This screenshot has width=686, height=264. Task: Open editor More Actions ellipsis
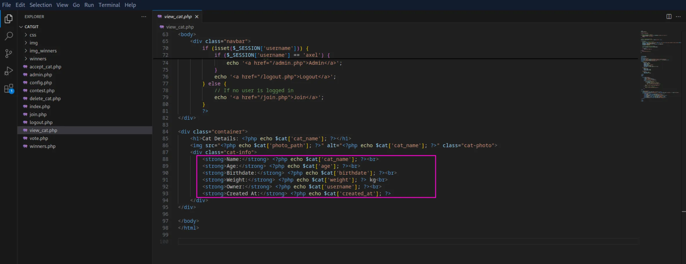tap(678, 16)
